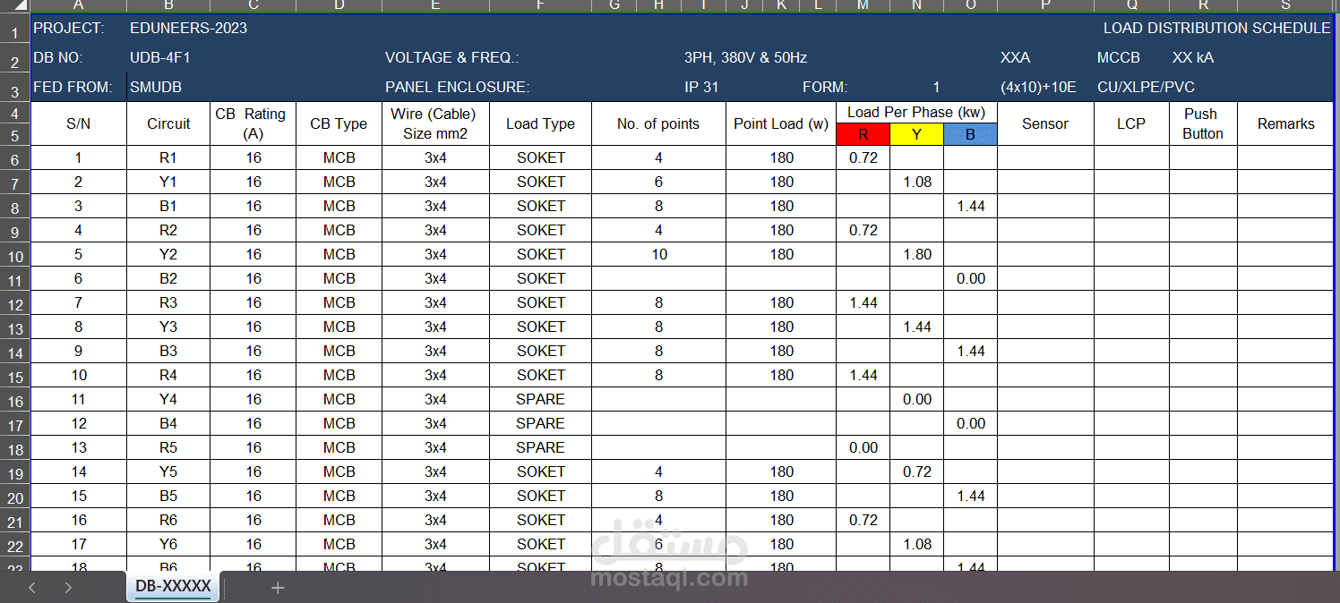This screenshot has height=603, width=1340.
Task: Click the SPARE cell in Y4 row
Action: pos(540,399)
